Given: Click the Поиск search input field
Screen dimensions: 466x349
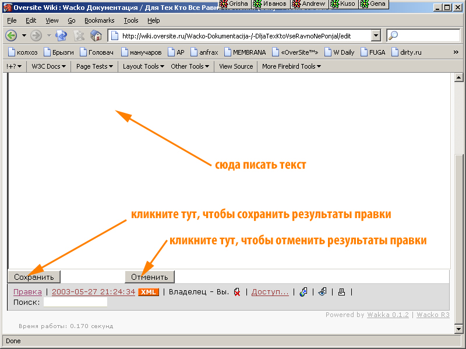Looking at the screenshot, I should point(75,302).
